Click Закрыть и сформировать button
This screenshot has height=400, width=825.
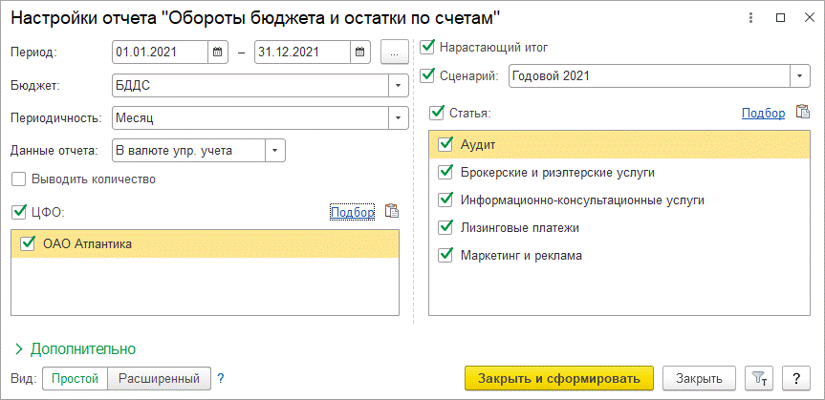pos(559,378)
